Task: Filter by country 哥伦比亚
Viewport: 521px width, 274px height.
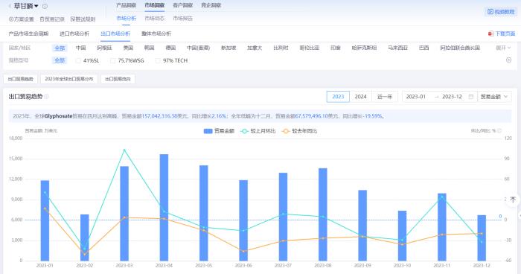Action: tap(310, 48)
